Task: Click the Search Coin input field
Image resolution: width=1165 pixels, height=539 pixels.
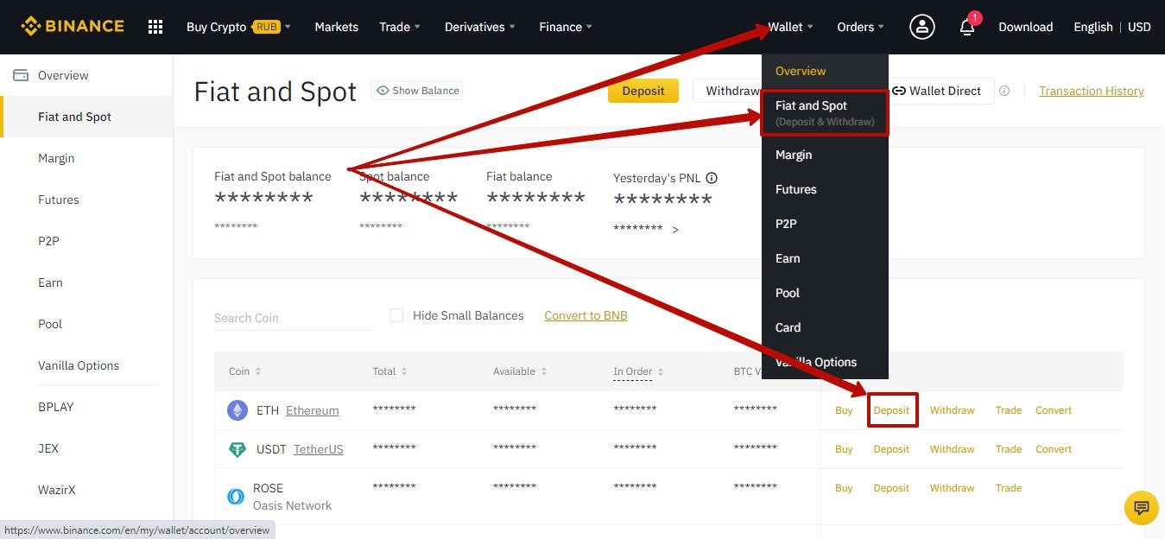Action: pyautogui.click(x=293, y=318)
